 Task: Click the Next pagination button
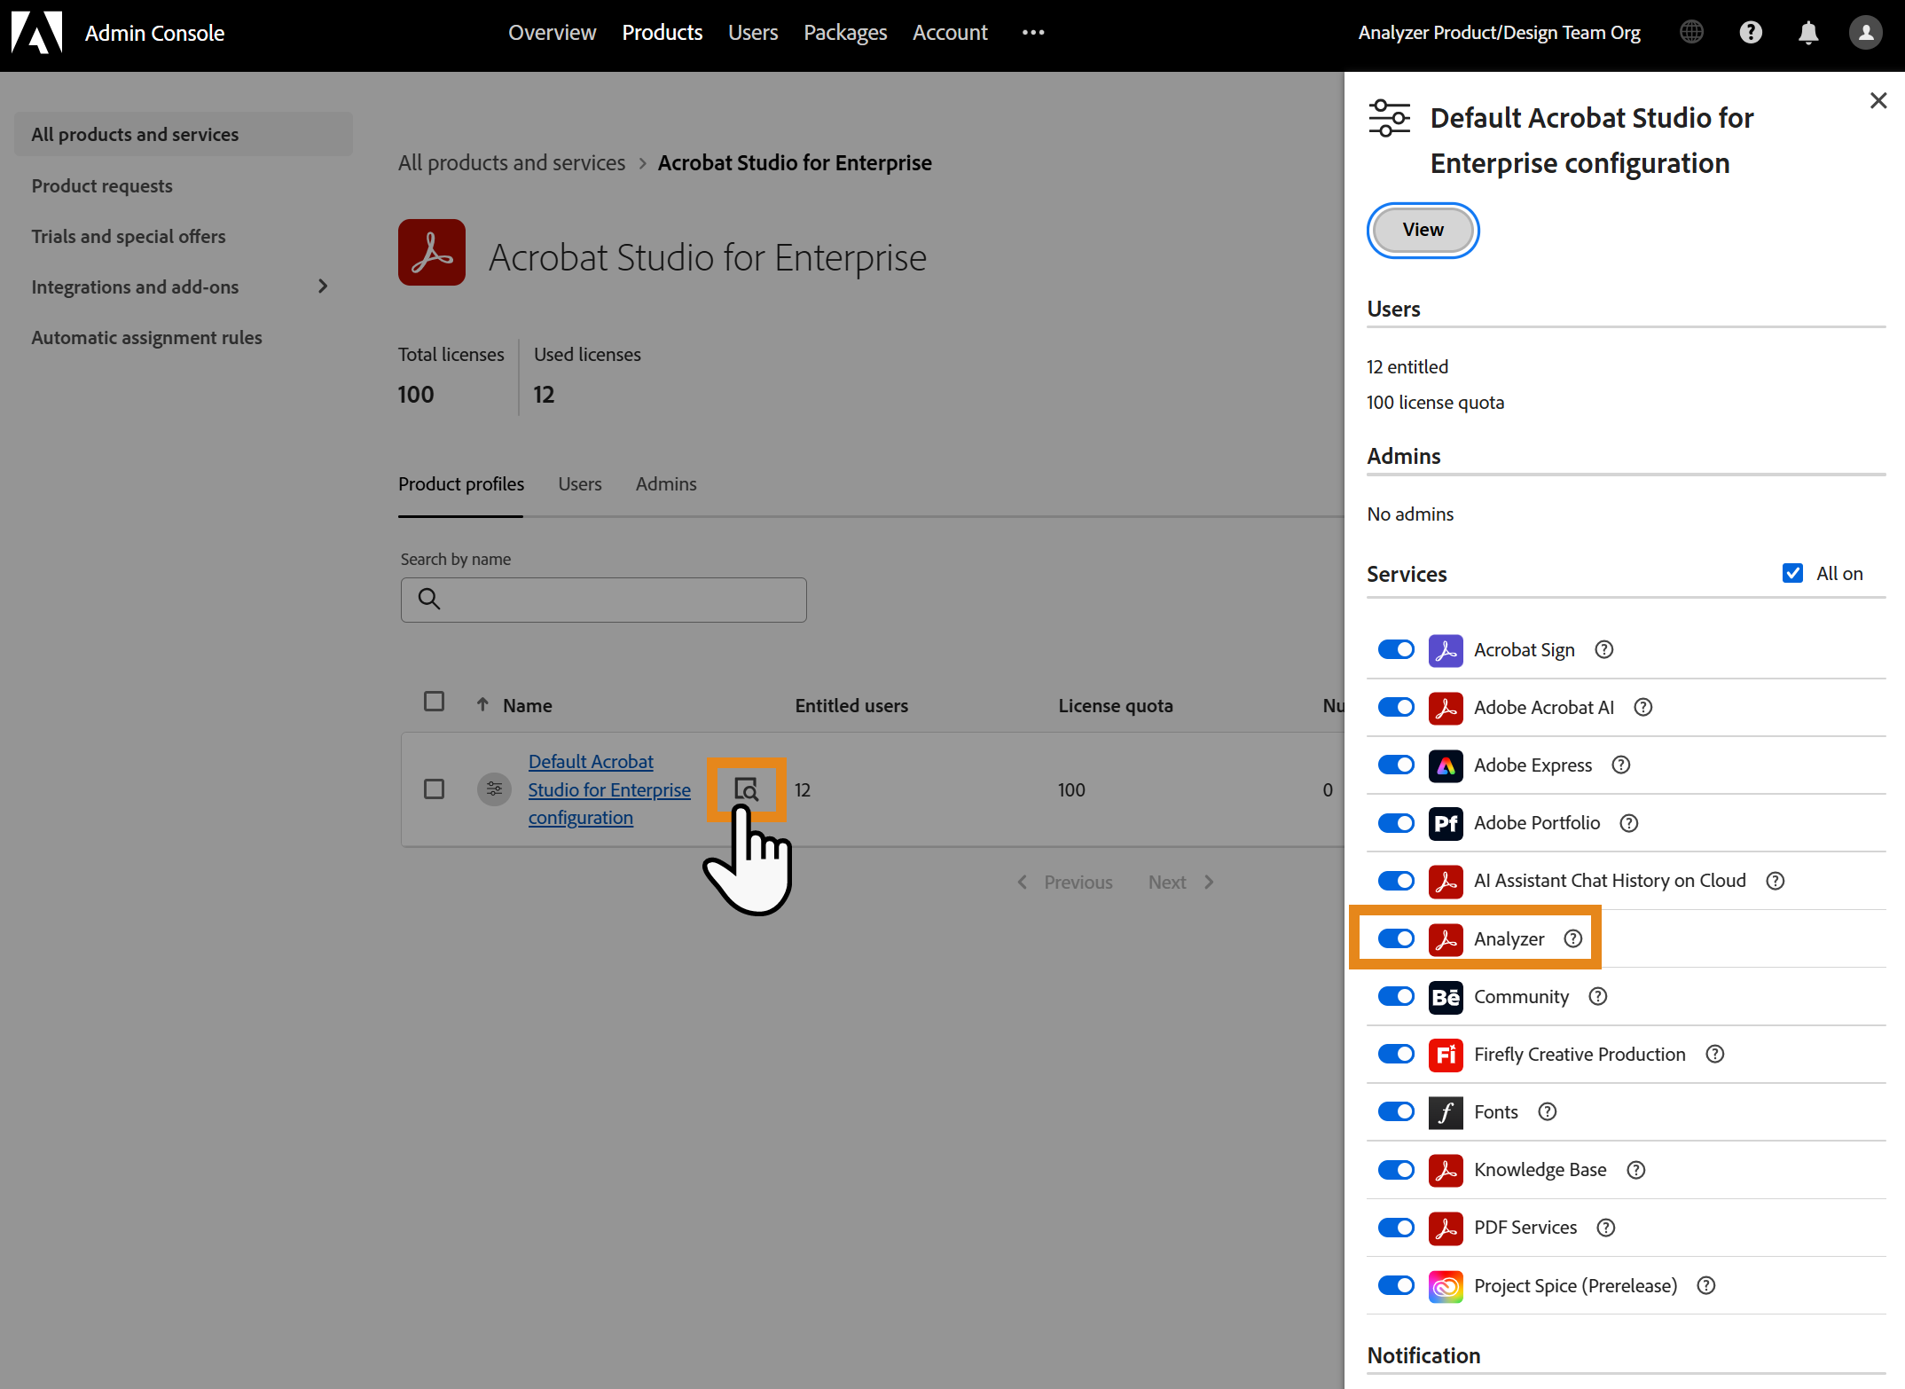(x=1180, y=882)
